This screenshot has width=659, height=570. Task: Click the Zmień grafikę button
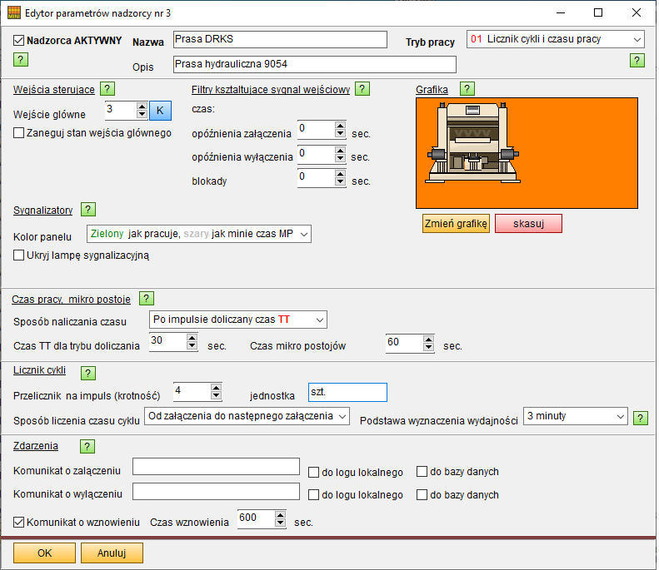click(x=456, y=223)
